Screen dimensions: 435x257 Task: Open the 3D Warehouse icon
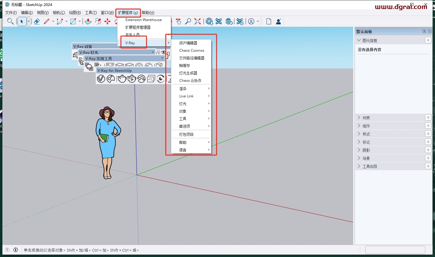[x=209, y=21]
